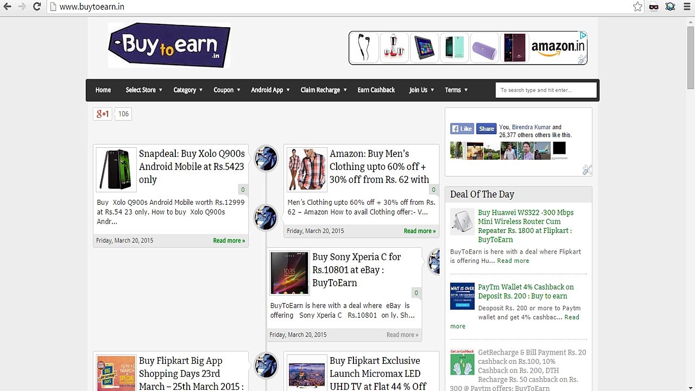
Task: Click Read more after Huawei deal summary
Action: [x=513, y=261]
